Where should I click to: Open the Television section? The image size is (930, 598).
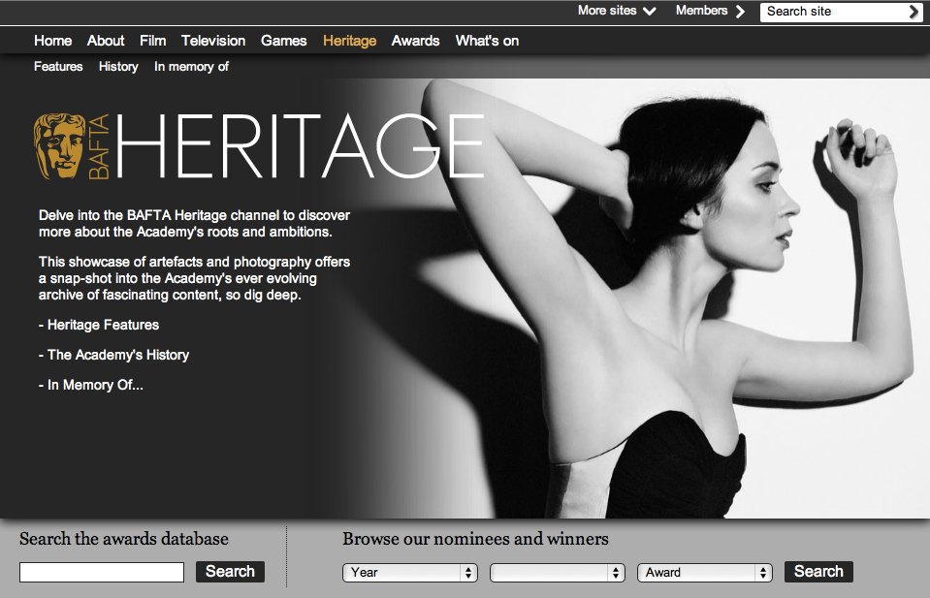click(213, 41)
